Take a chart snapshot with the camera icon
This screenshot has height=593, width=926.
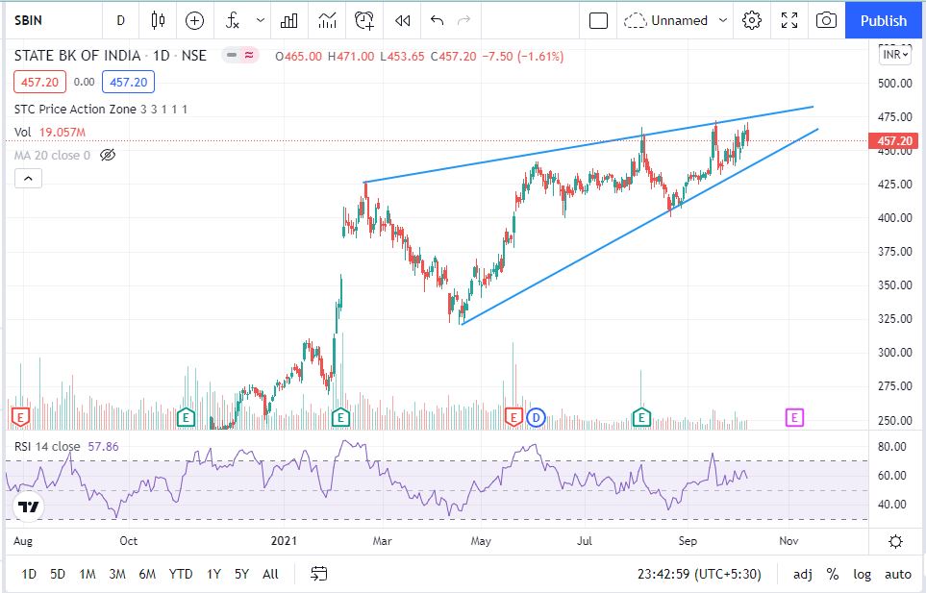click(x=825, y=20)
